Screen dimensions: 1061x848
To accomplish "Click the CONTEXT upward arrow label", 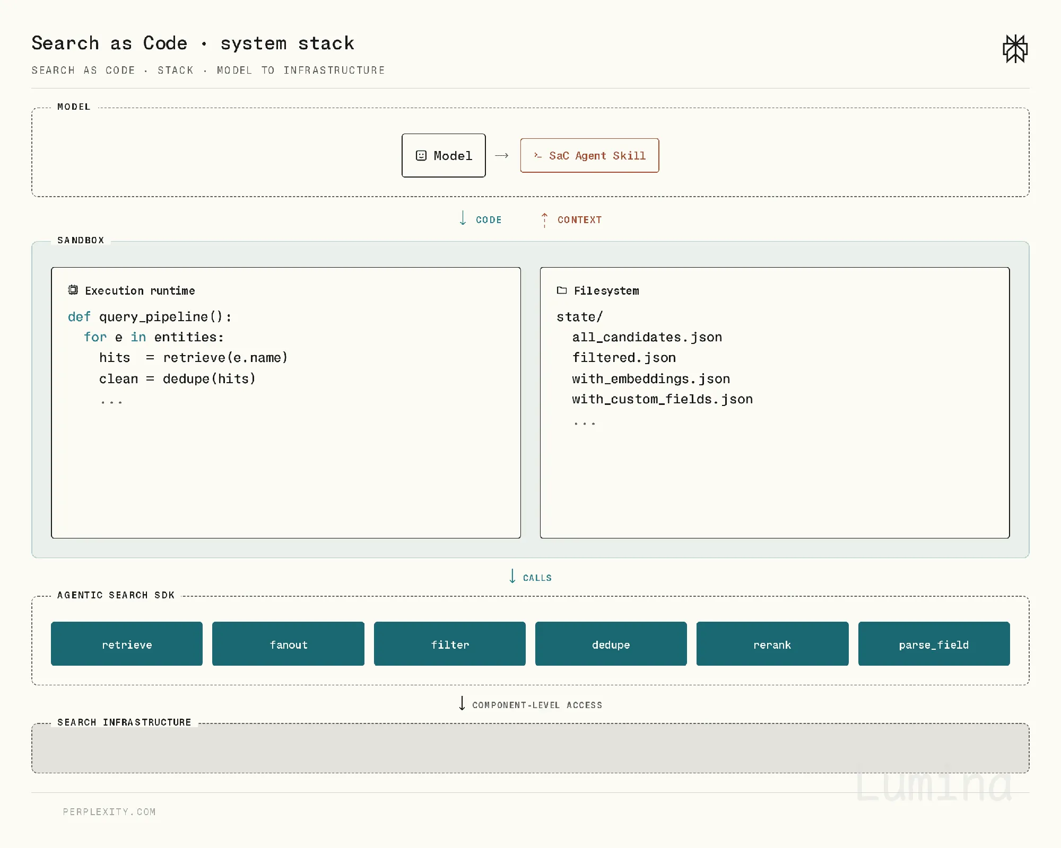I will click(571, 219).
